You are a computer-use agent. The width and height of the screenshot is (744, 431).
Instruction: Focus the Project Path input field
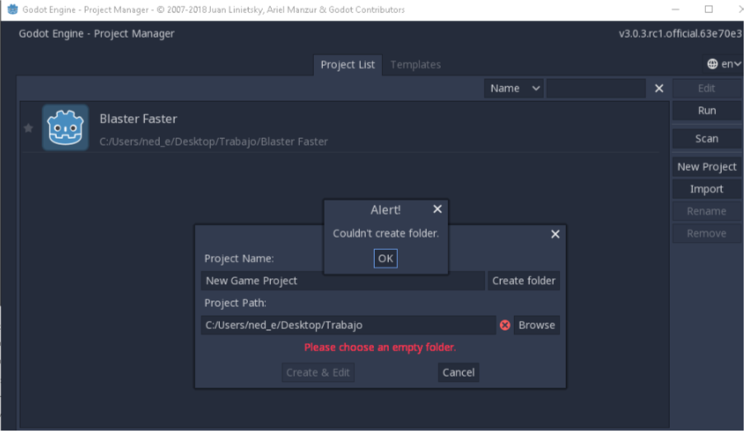(x=349, y=325)
